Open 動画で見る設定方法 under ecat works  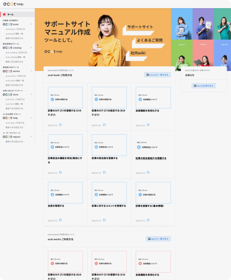[x=14, y=85]
